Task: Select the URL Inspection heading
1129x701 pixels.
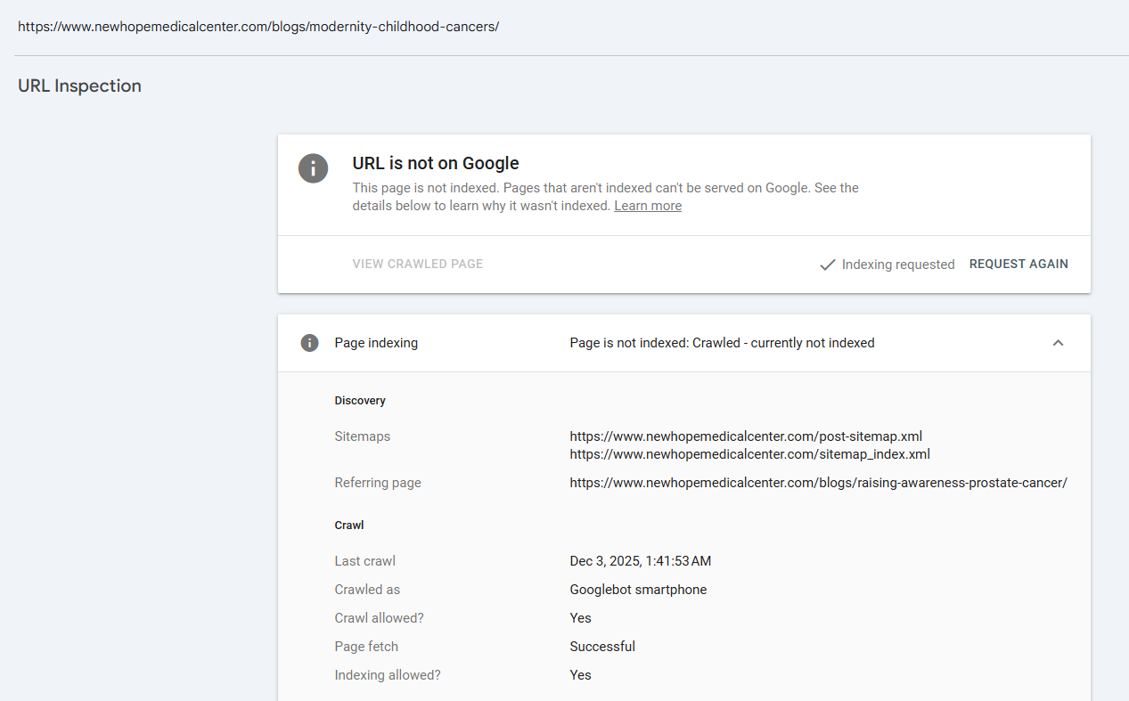Action: [79, 86]
